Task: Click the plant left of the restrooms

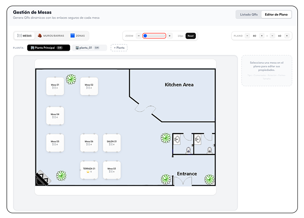Action: coord(166,138)
